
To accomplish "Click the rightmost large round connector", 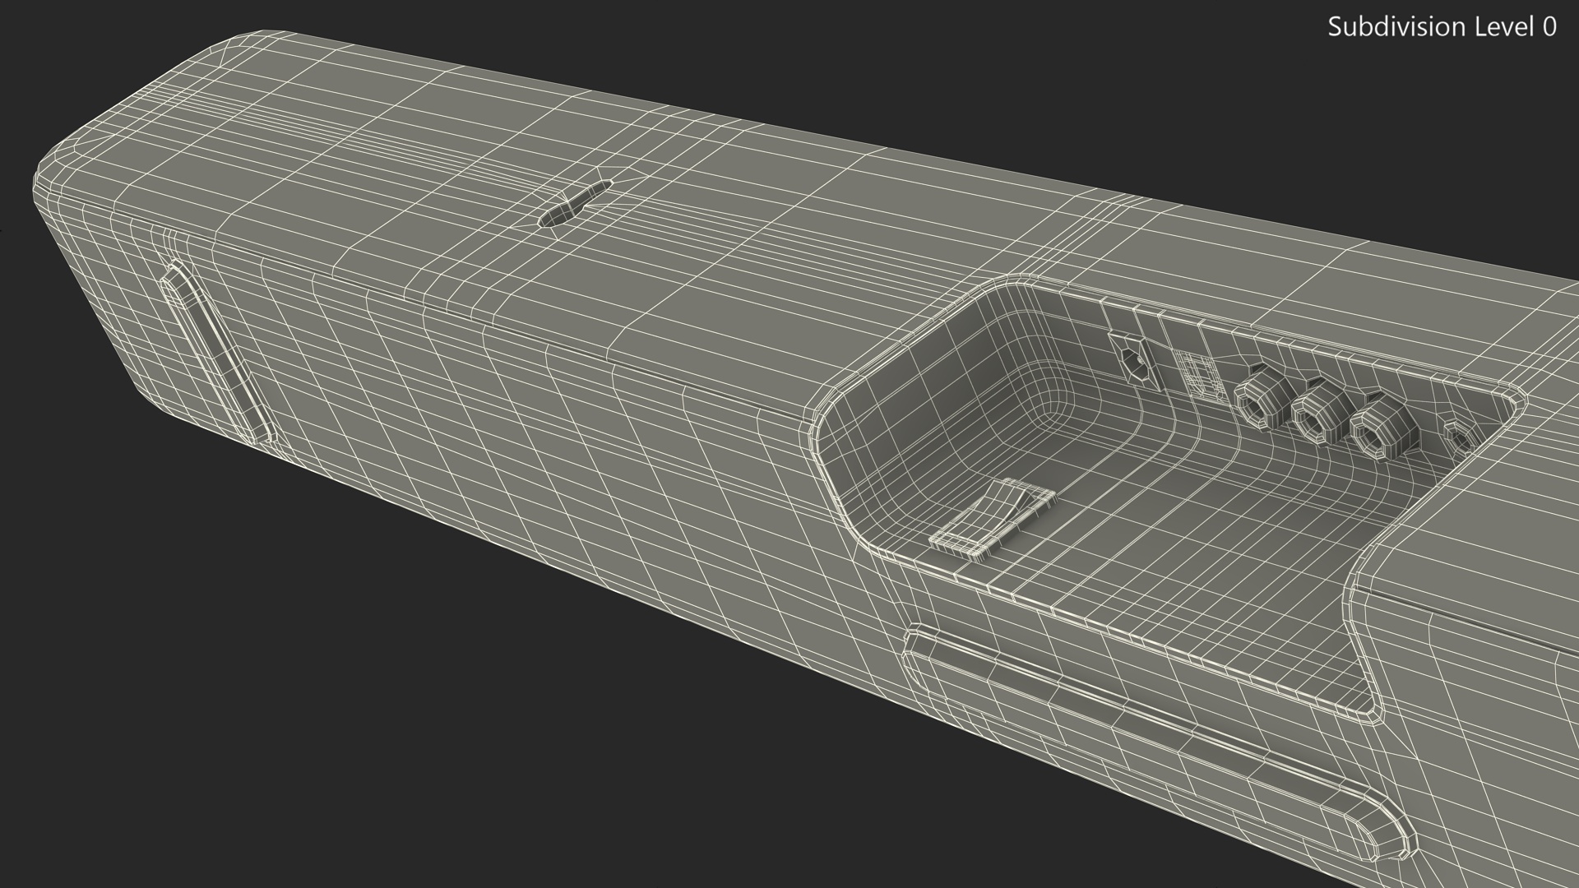I will (1377, 429).
